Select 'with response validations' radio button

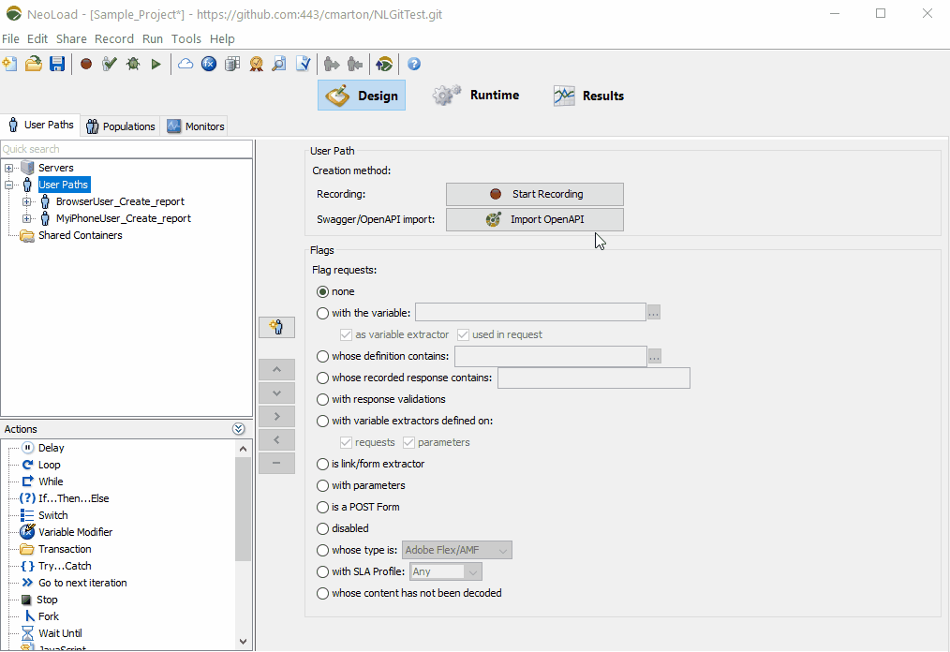(322, 399)
